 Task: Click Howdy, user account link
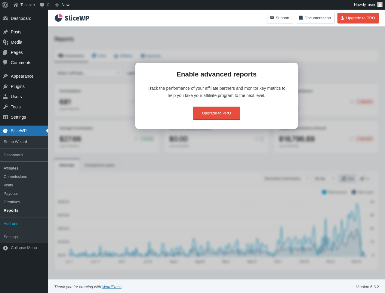click(368, 5)
